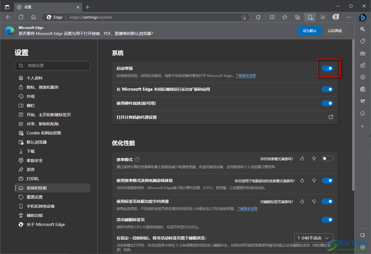Open the user profile avatar
Screen dimensions: 371x254
click(x=336, y=17)
